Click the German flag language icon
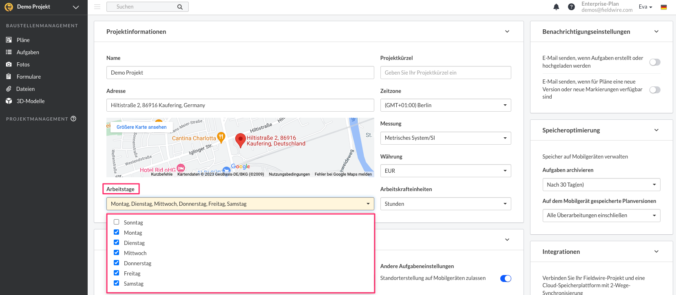This screenshot has width=676, height=295. point(664,7)
